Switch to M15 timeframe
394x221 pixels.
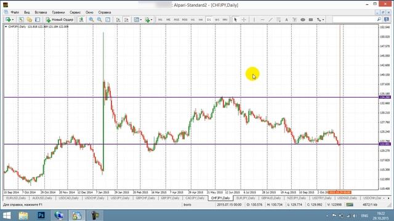pos(177,20)
